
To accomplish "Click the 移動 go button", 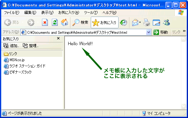I will tap(161, 32).
